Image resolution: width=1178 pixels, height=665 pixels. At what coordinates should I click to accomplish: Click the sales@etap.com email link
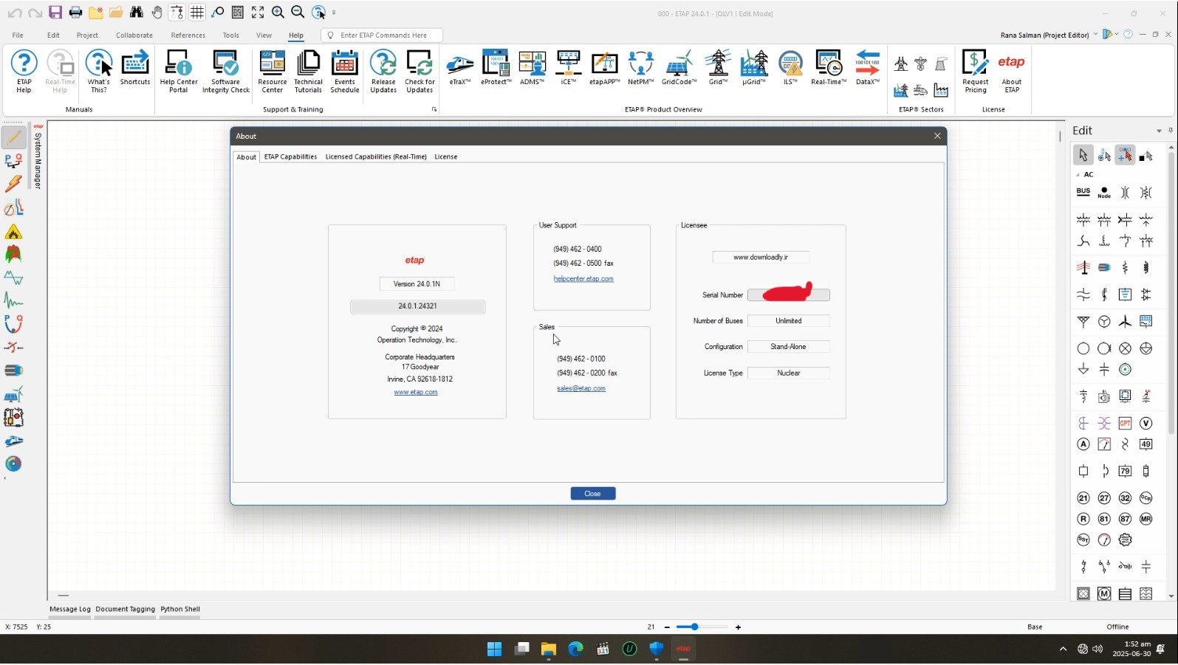[581, 388]
